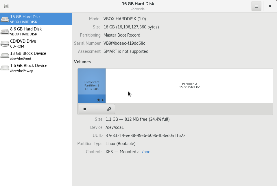277x186 pixels.
Task: Click the /dev/sda subtitle in the title bar
Action: pos(138,9)
